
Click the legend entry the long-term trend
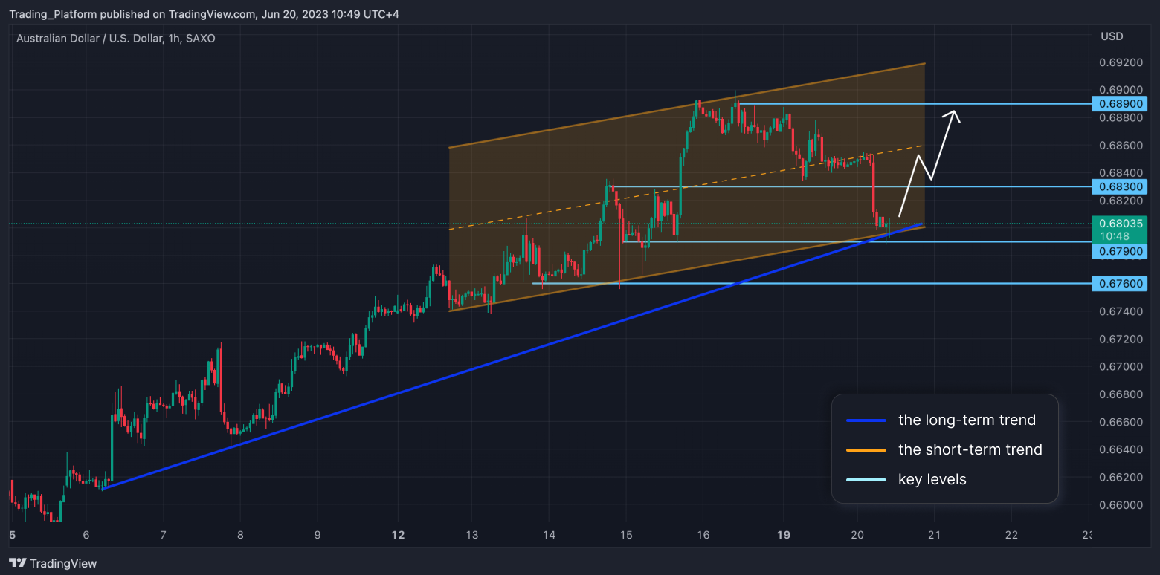(967, 420)
